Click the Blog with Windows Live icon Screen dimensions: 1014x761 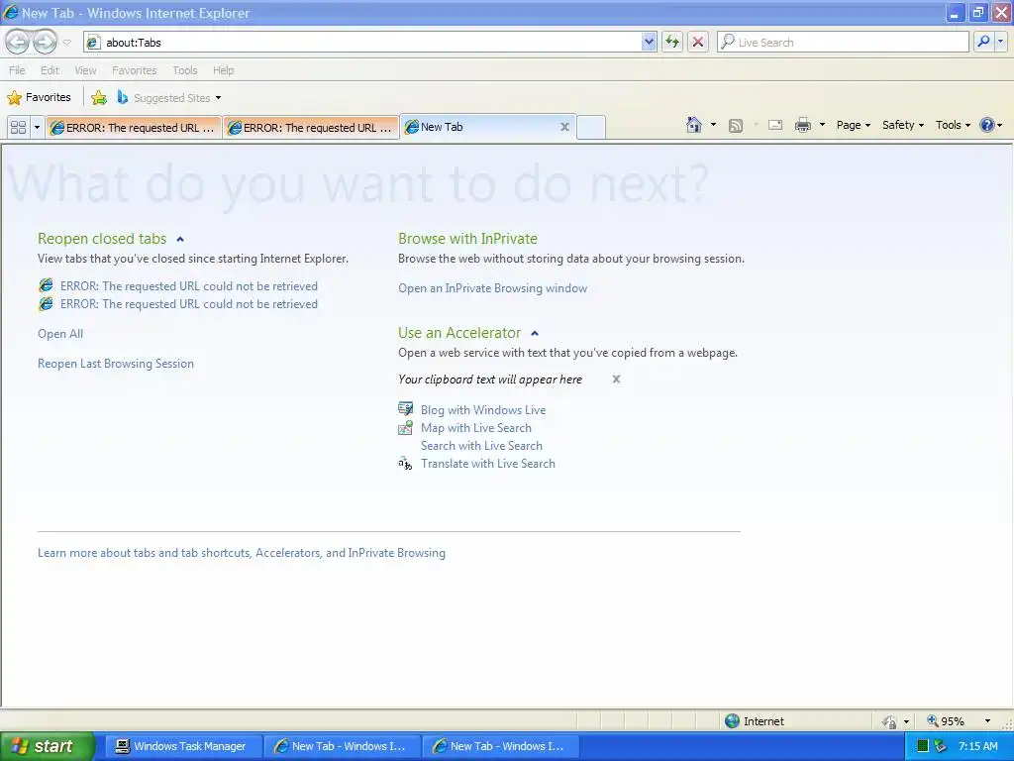405,409
